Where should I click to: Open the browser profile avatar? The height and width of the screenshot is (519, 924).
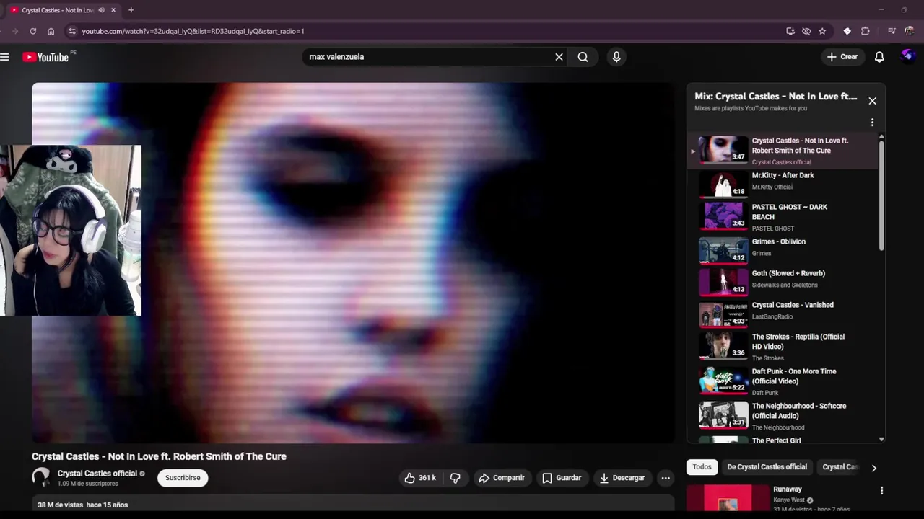tap(909, 31)
